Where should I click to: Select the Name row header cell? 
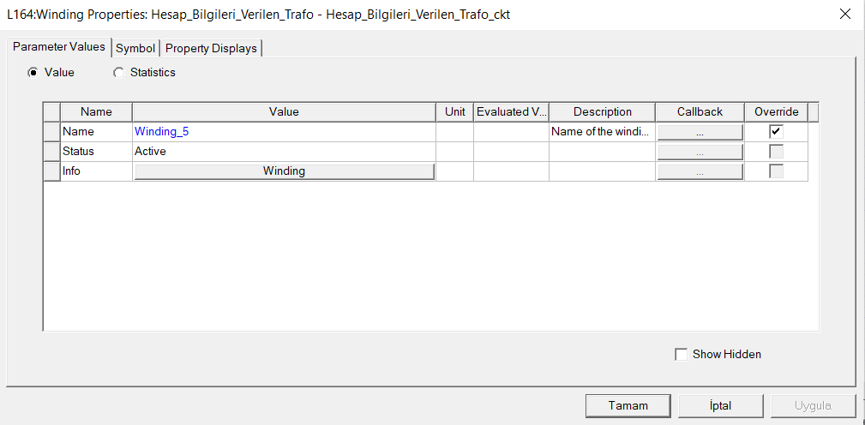coord(51,132)
